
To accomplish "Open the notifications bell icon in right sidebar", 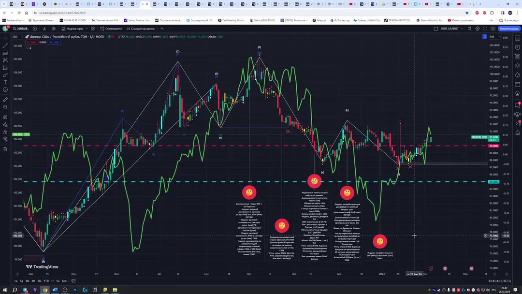I will tap(517, 132).
